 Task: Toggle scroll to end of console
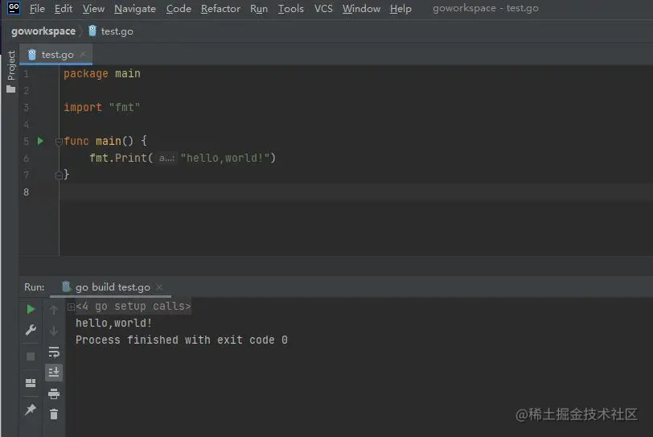point(54,372)
